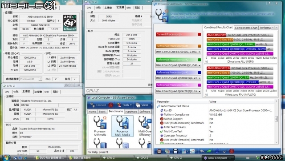
Task: Click the parameter list vertical scrollbar
Action: 276,121
